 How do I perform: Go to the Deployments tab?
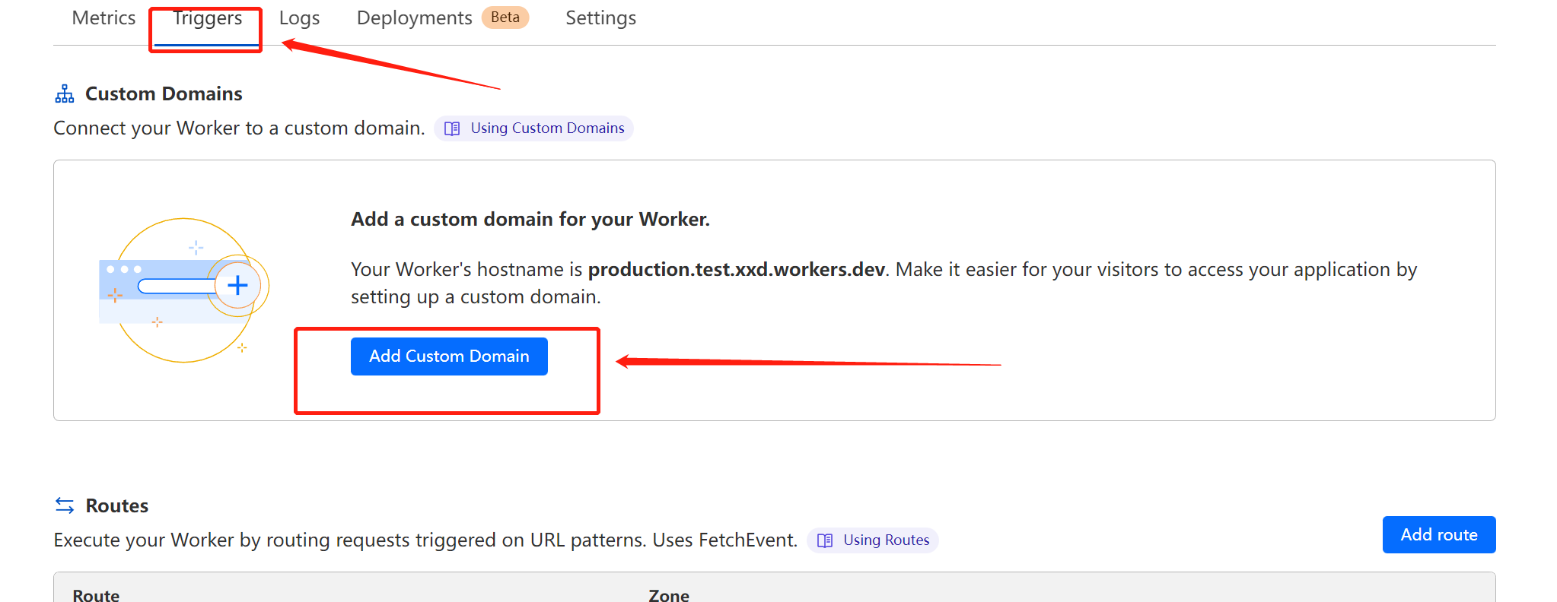(x=414, y=18)
